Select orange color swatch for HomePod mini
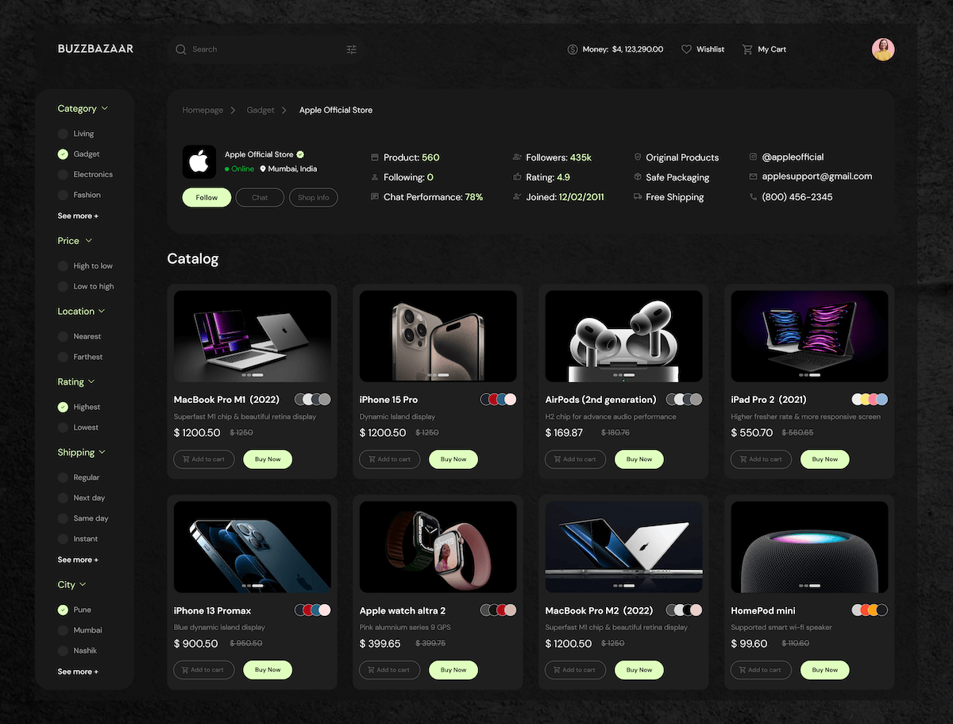The image size is (953, 724). pyautogui.click(x=874, y=610)
